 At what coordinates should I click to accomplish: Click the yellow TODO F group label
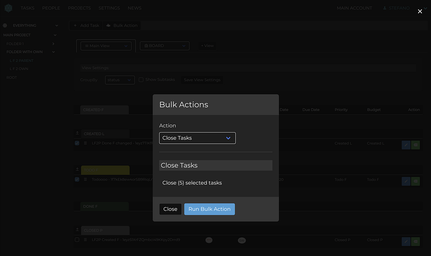tap(105, 170)
